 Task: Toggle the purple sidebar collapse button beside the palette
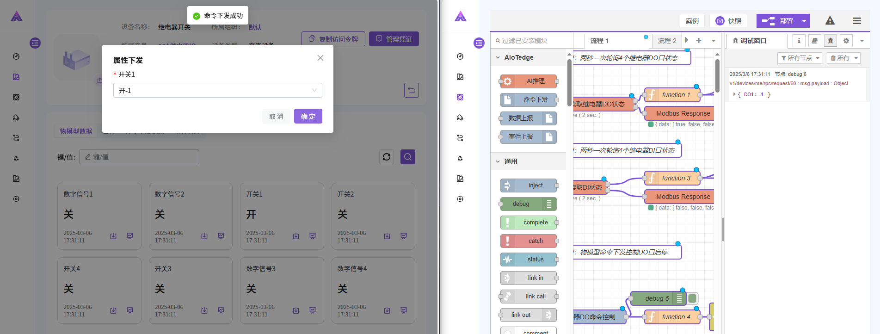click(x=479, y=43)
